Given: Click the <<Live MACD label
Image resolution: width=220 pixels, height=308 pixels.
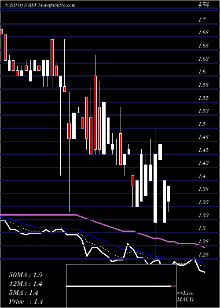Looking at the screenshot, I should (185, 297).
